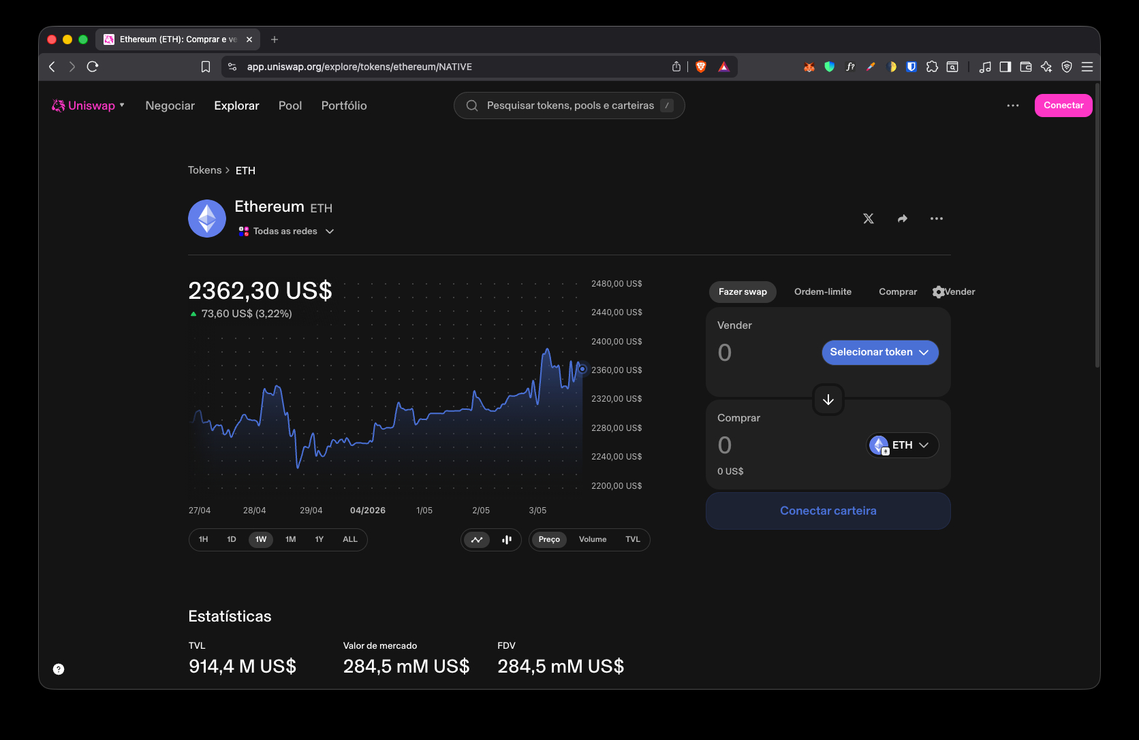This screenshot has width=1139, height=740.
Task: Open browser hamburger menu
Action: pos(1087,67)
